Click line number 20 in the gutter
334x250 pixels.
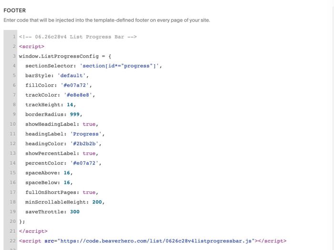pyautogui.click(x=12, y=221)
